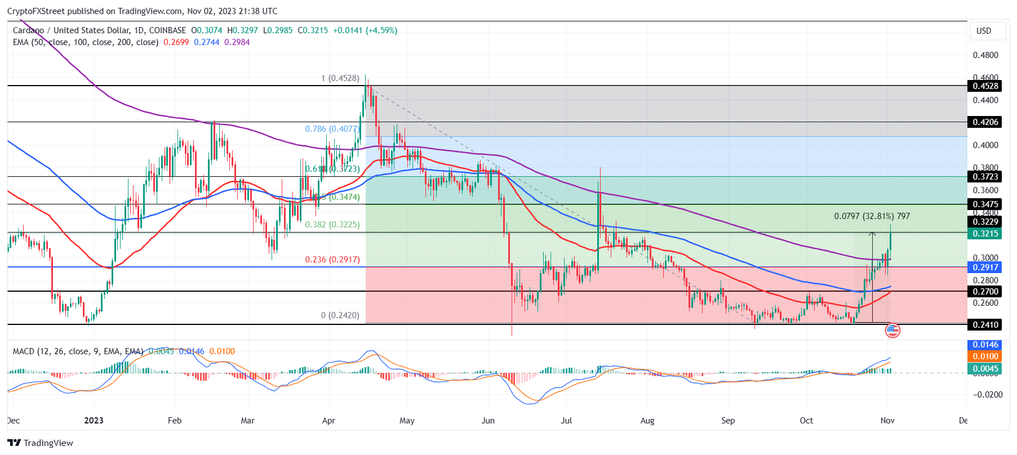Click the Fibonacci 0.786 (0.4077) label

pos(332,129)
